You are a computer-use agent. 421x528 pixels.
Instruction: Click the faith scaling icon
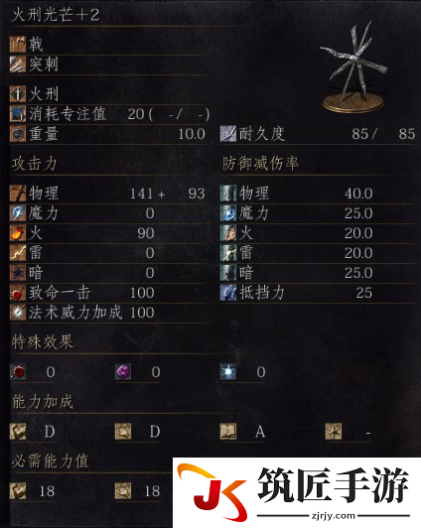(334, 432)
